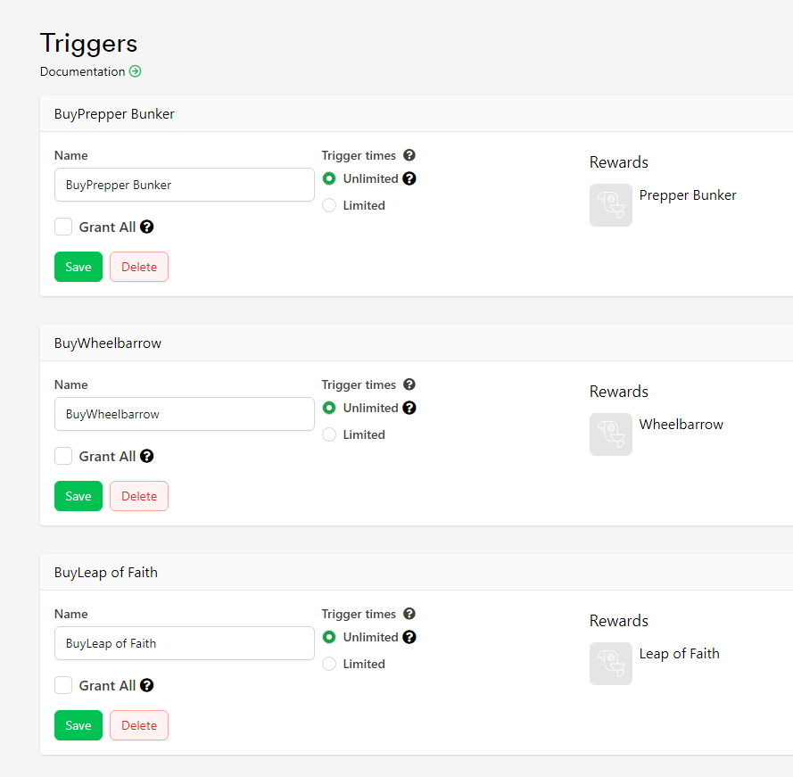Click the Documentation arrow icon
This screenshot has width=793, height=777.
click(136, 71)
